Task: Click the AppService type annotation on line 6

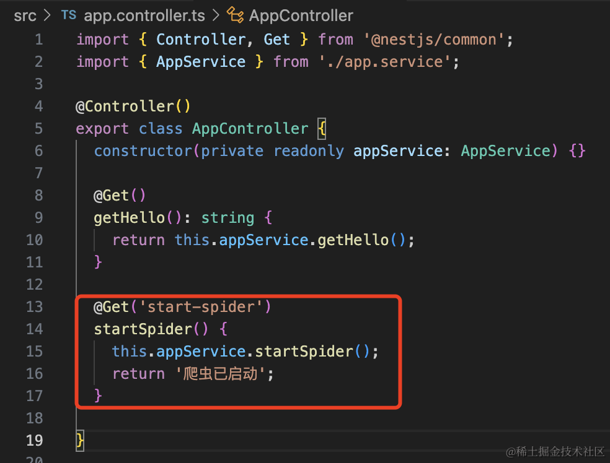Action: 505,150
